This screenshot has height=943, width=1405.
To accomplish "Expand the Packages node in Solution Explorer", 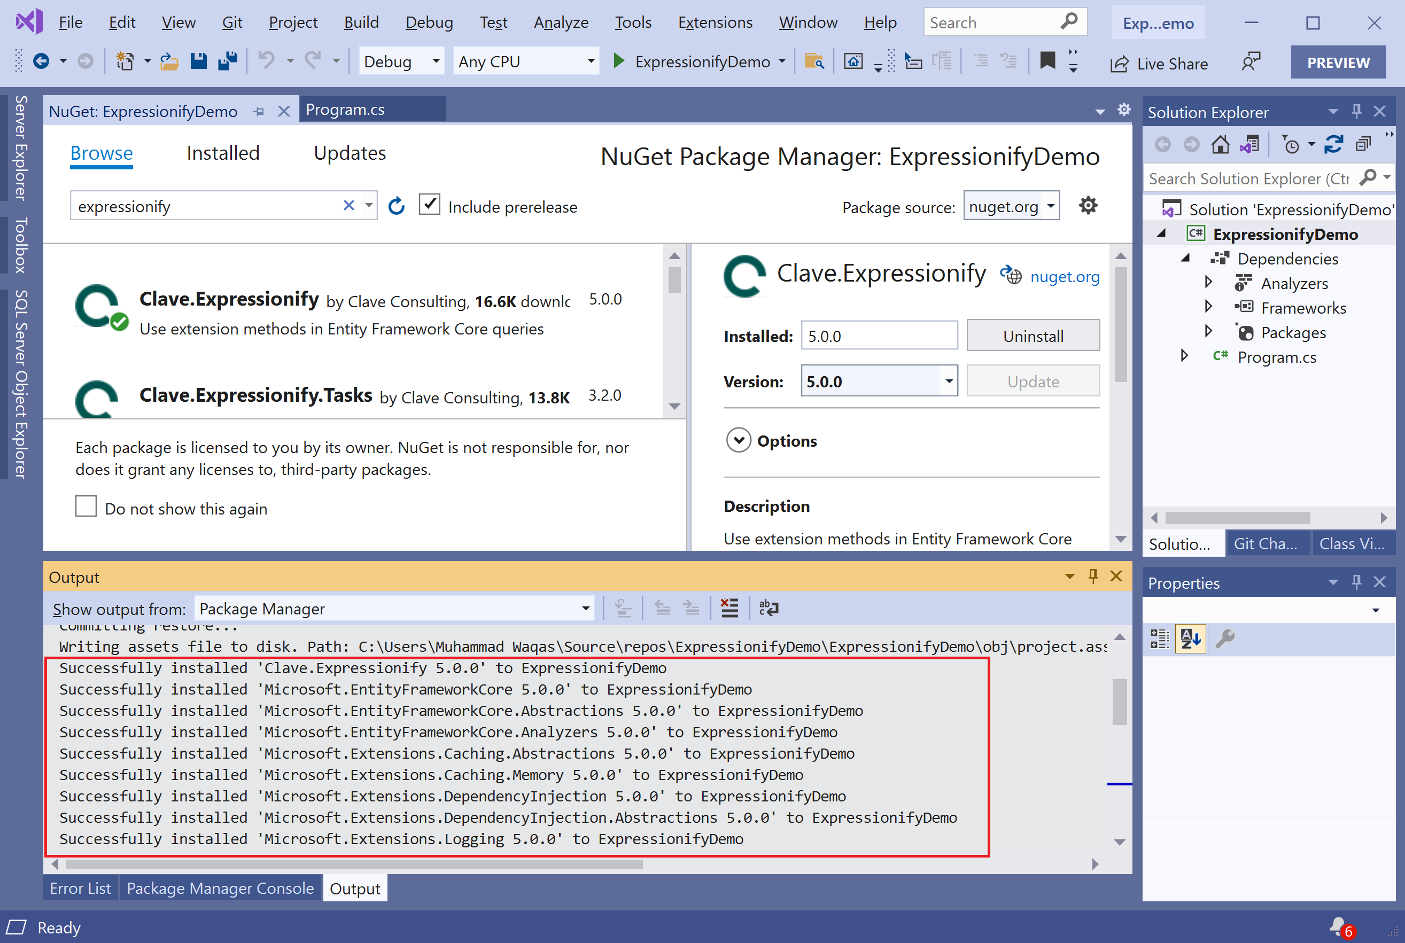I will pyautogui.click(x=1208, y=332).
